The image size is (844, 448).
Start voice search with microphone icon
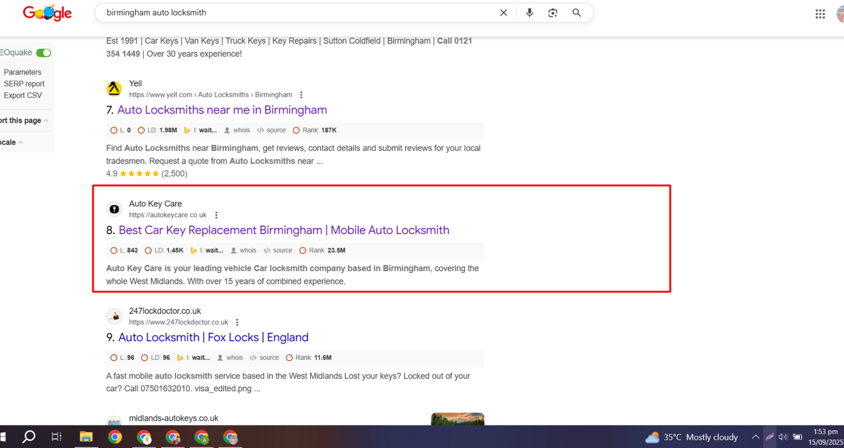click(529, 13)
